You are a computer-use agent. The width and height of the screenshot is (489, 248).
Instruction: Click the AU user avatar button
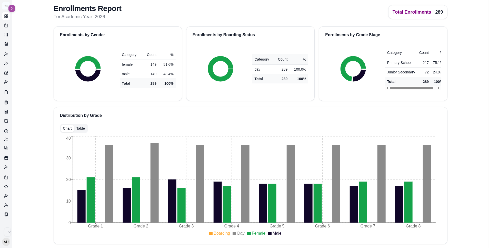coord(6,242)
